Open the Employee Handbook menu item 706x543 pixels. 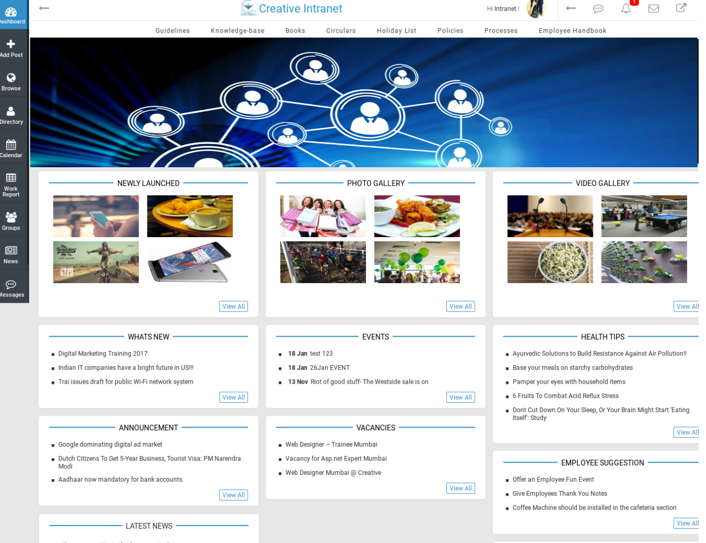click(x=572, y=31)
